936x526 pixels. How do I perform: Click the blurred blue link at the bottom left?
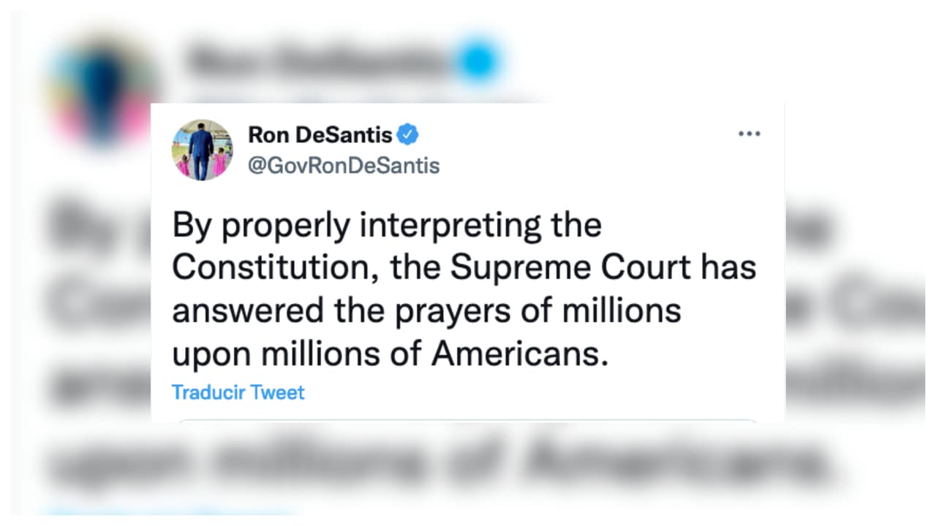pyautogui.click(x=168, y=513)
